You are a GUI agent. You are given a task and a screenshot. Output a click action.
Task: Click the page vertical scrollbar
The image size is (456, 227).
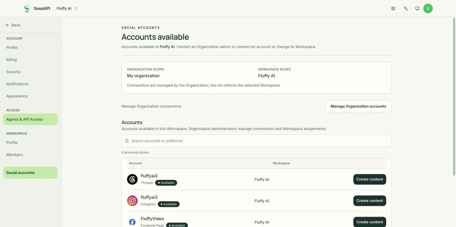coord(454,97)
